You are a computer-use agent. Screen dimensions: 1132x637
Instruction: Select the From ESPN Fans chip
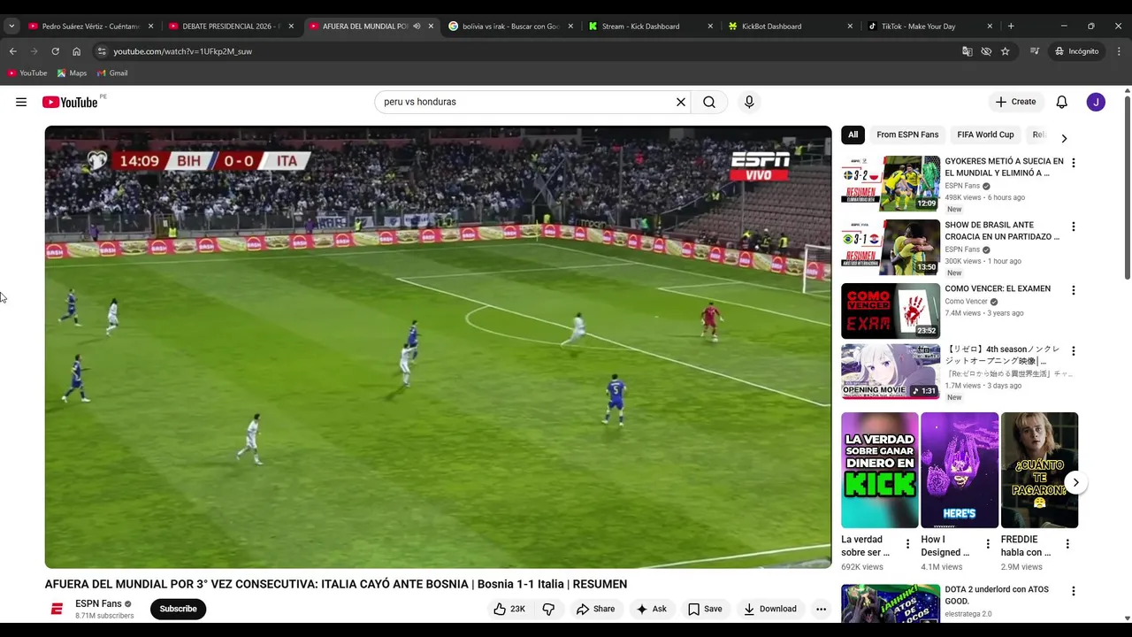point(907,134)
